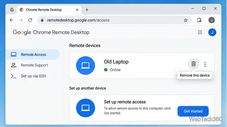Click the Remove this device tooltip
This screenshot has height=127, width=227.
(195, 75)
